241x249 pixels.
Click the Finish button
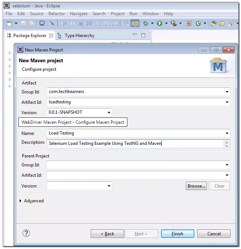coord(177,234)
